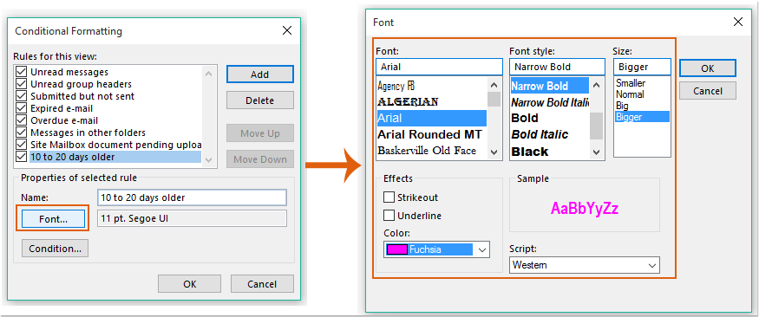Toggle Submitted but not sent checkbox
Viewport: 759px width, 317px height.
[x=22, y=96]
